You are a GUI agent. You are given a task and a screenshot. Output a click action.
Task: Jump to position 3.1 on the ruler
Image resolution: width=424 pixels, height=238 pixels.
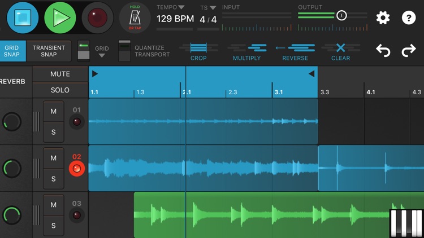click(x=279, y=92)
